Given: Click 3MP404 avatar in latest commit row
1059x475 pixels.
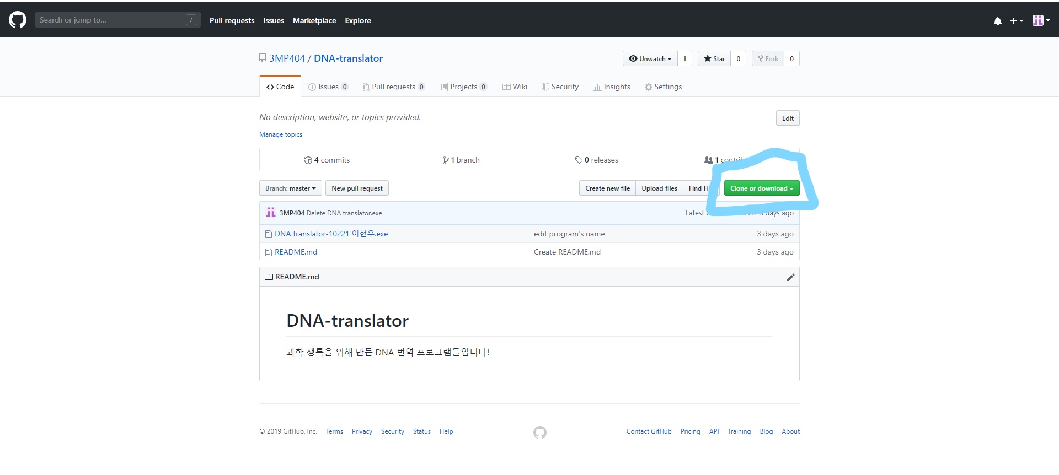Looking at the screenshot, I should tap(271, 213).
